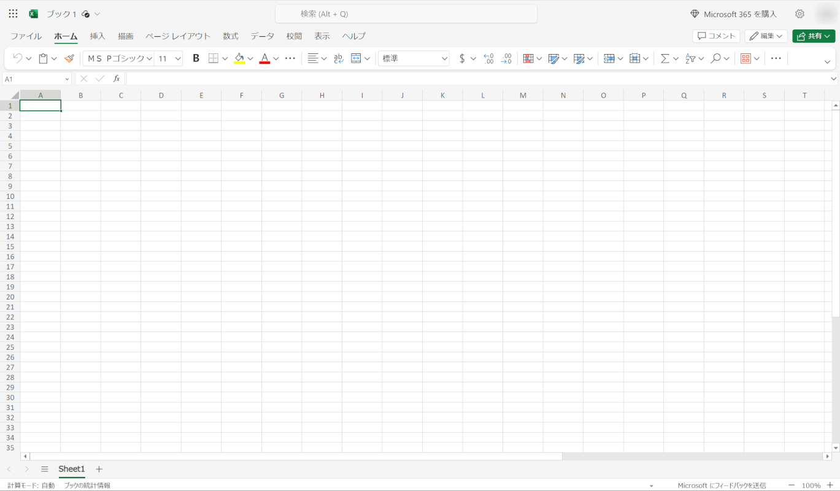Click the Wrap Text icon

coord(338,58)
